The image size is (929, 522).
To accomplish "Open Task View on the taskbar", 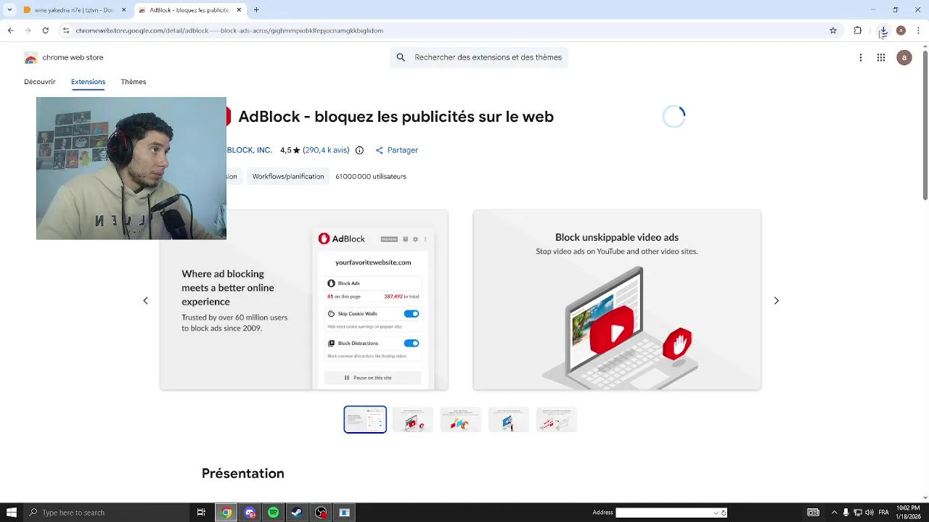I will 201,513.
